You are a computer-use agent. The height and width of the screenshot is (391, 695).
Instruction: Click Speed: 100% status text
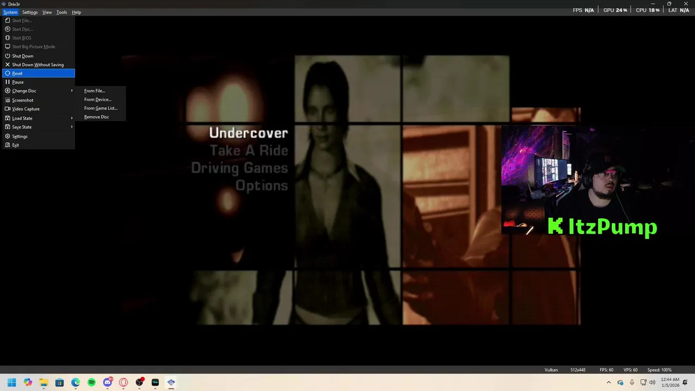pyautogui.click(x=659, y=370)
